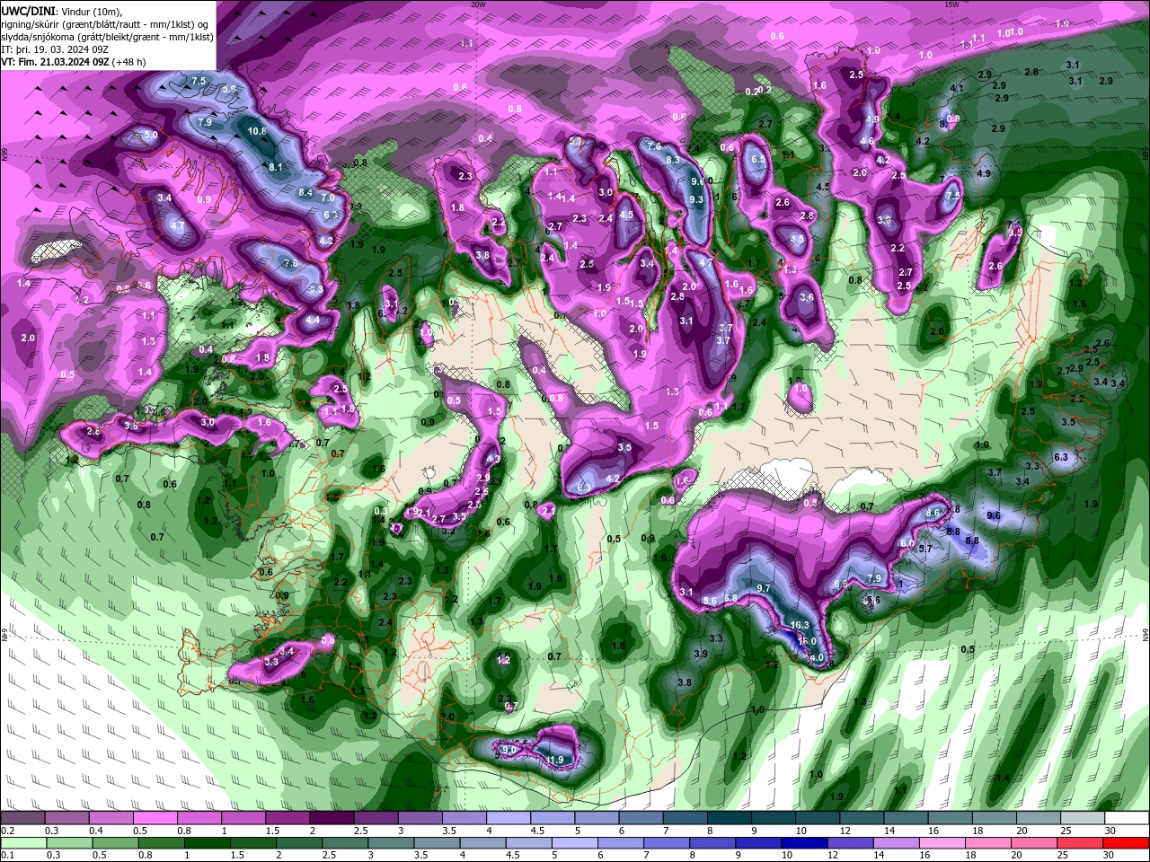Click the UWC/DINI title text
1150x862 pixels.
[30, 10]
